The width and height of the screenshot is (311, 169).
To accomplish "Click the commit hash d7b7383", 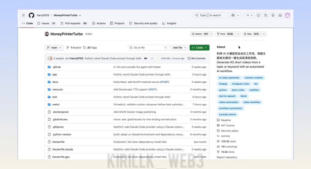I will pyautogui.click(x=166, y=58).
